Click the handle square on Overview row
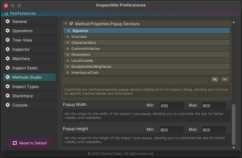Screen dimensions: 242x158 coord(67,37)
